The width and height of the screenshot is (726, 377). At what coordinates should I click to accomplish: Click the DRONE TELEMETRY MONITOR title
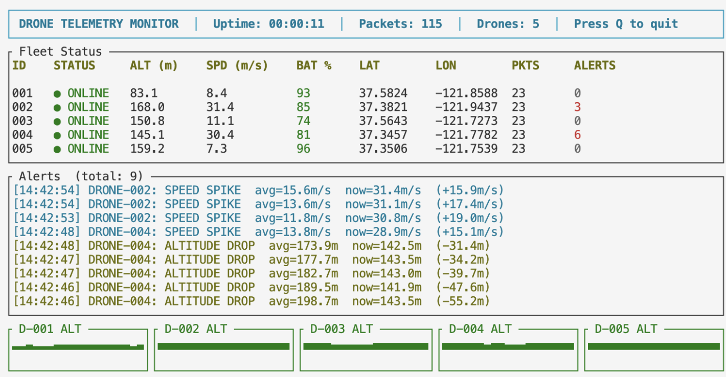[x=99, y=24]
